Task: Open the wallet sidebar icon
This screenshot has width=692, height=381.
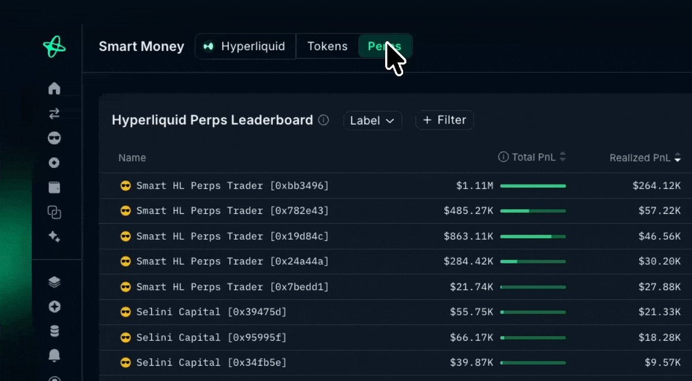Action: click(x=54, y=187)
